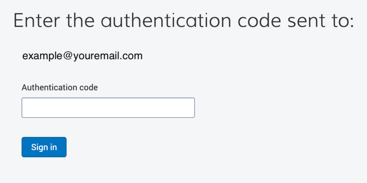Click 'example' at start of email address
The height and width of the screenshot is (183, 367).
coord(42,56)
